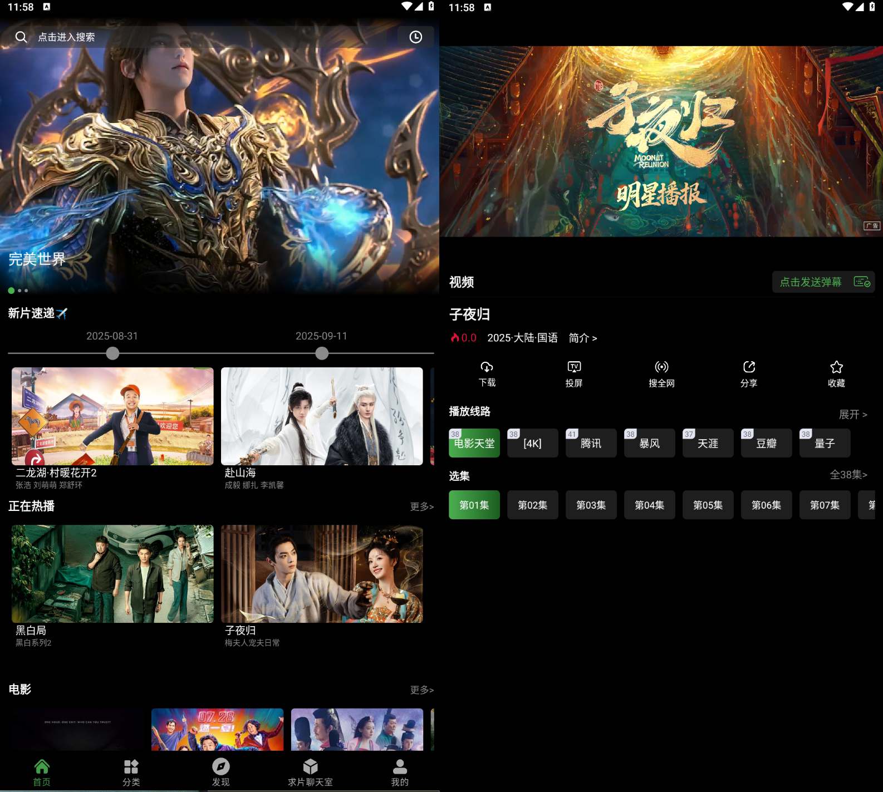This screenshot has height=792, width=883.
Task: Click 更多 next to 电影
Action: (422, 690)
